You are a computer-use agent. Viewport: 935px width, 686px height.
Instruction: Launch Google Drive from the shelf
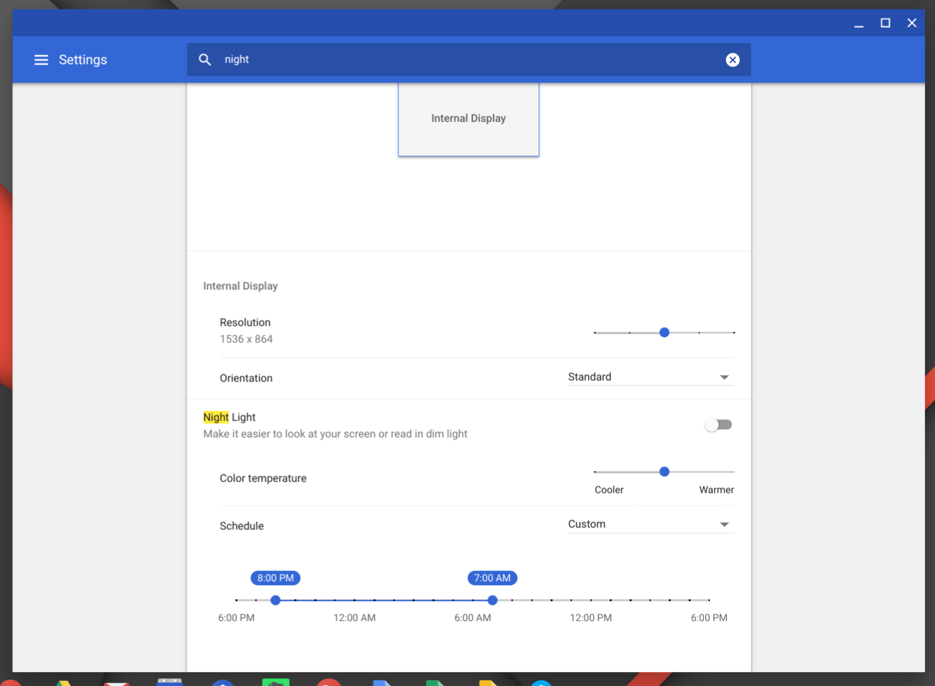point(63,682)
